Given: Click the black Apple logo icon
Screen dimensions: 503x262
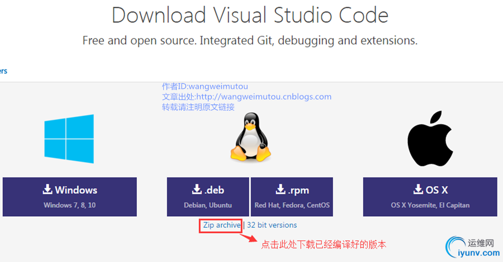Looking at the screenshot, I should pos(430,139).
